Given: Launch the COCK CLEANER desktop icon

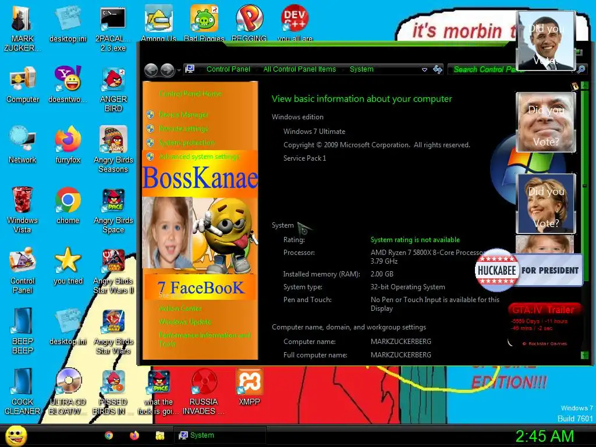Looking at the screenshot, I should click(23, 392).
